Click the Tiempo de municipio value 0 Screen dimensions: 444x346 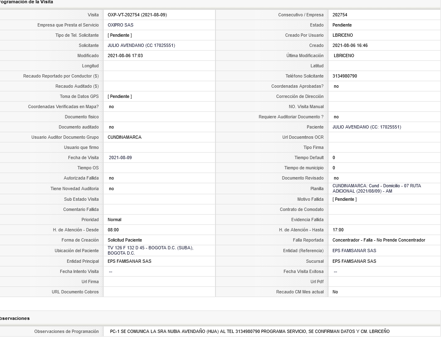coord(334,168)
